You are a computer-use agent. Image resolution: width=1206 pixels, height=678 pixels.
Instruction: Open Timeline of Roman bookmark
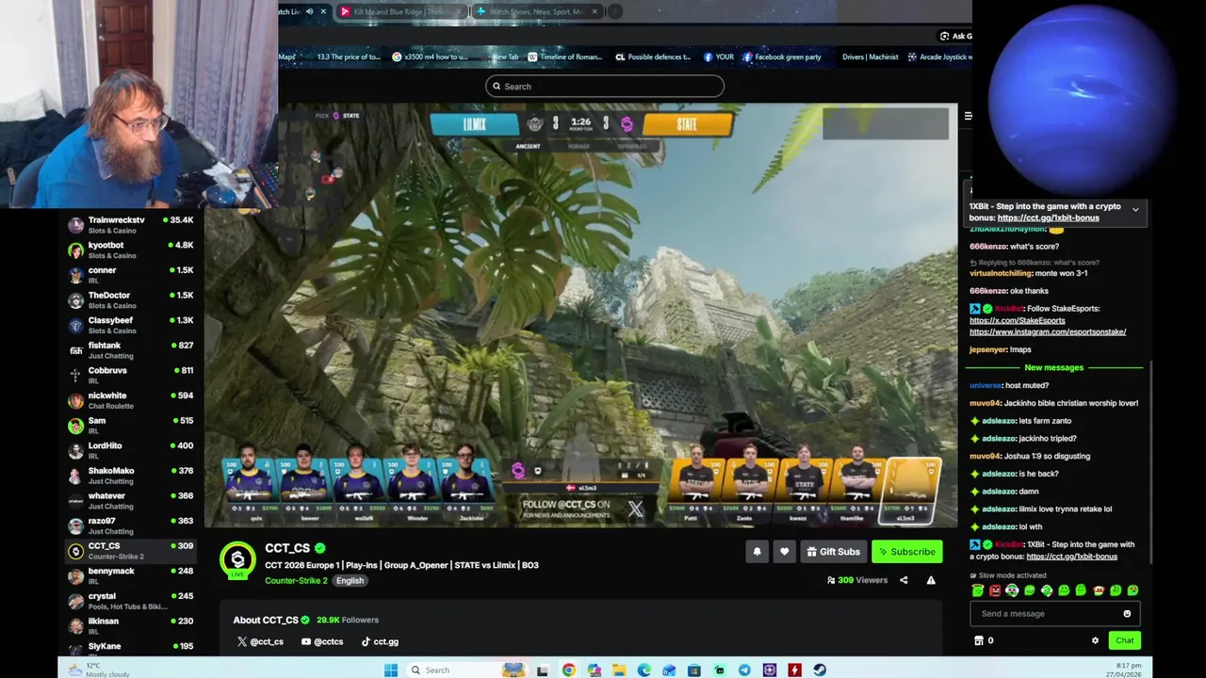(x=564, y=56)
